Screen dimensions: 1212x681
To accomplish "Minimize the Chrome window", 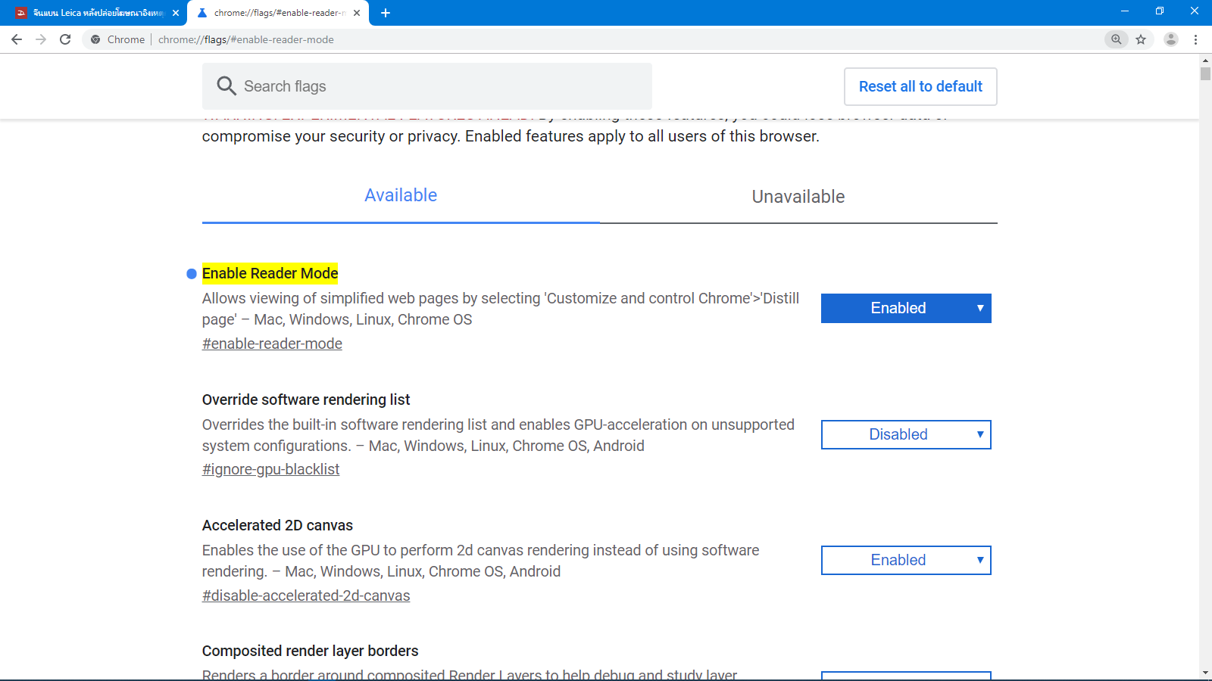I will click(x=1125, y=11).
